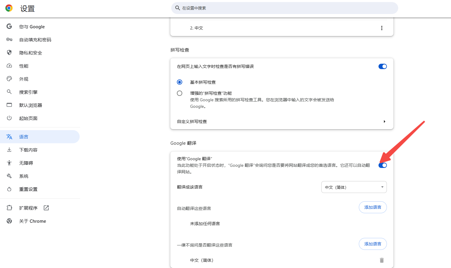451x268 pixels.
Task: Click the browser window icon for default browser
Action: click(x=9, y=105)
